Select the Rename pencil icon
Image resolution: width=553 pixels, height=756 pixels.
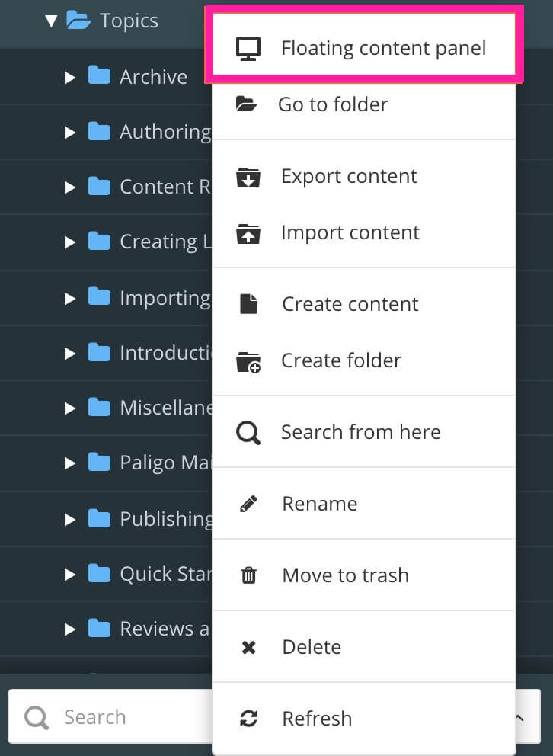click(x=247, y=503)
